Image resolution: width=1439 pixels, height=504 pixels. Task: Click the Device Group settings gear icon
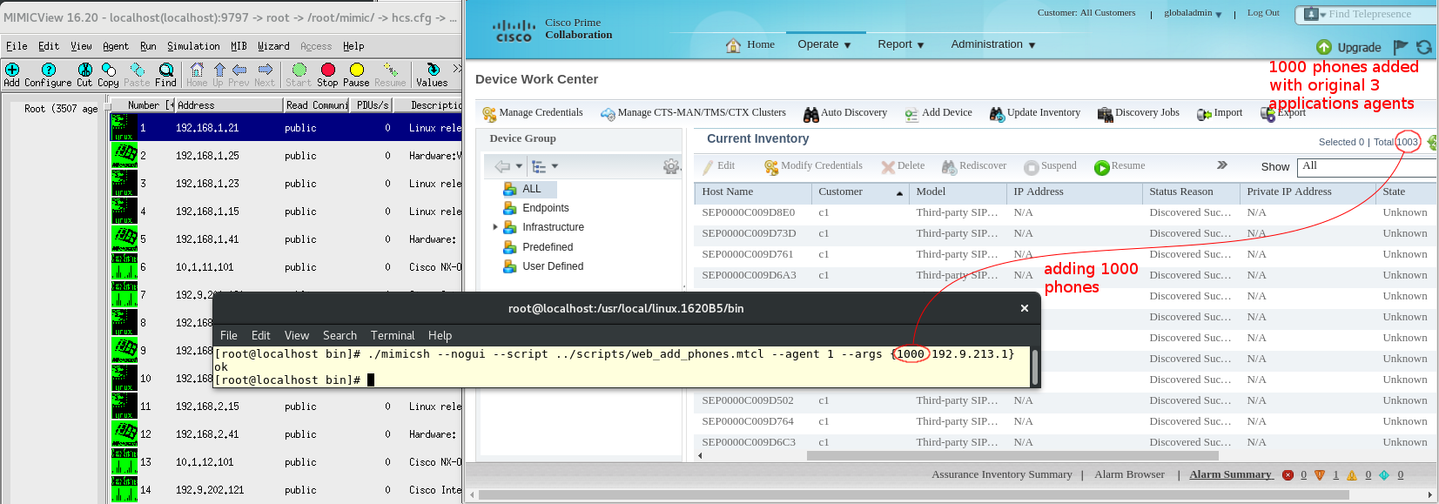click(671, 166)
